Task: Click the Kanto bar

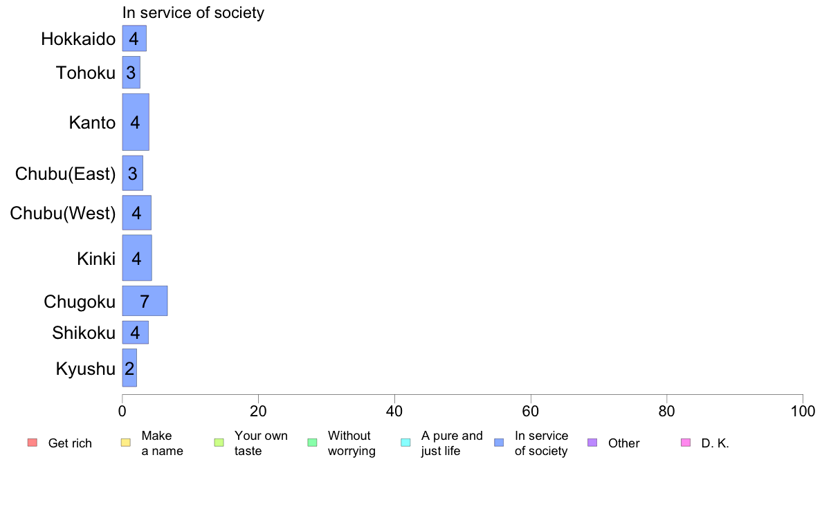Action: pos(136,122)
